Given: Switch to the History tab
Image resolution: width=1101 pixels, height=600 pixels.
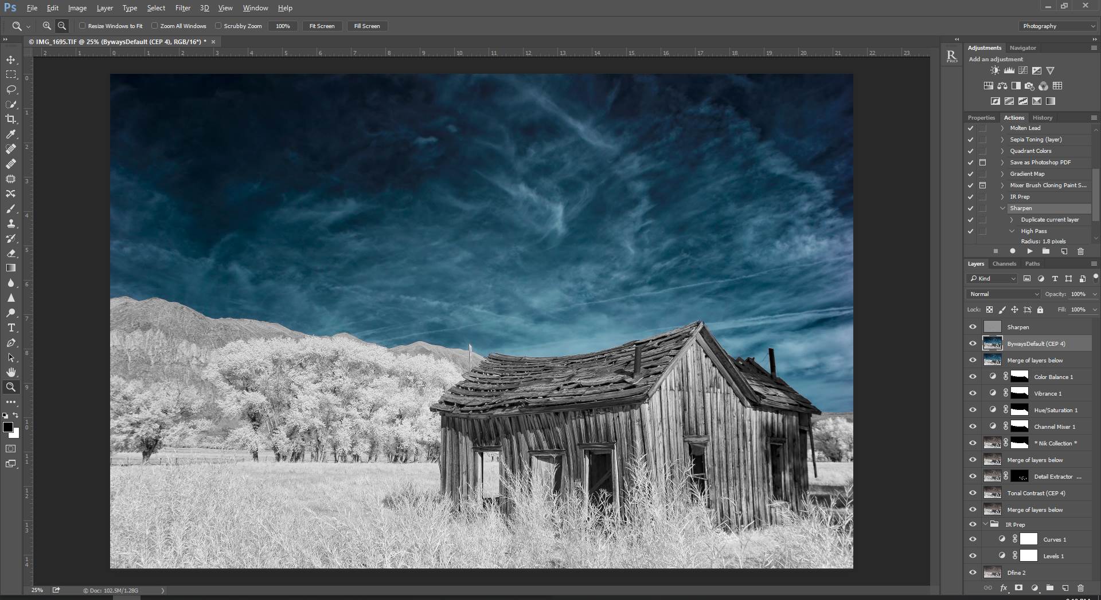Looking at the screenshot, I should coord(1043,117).
